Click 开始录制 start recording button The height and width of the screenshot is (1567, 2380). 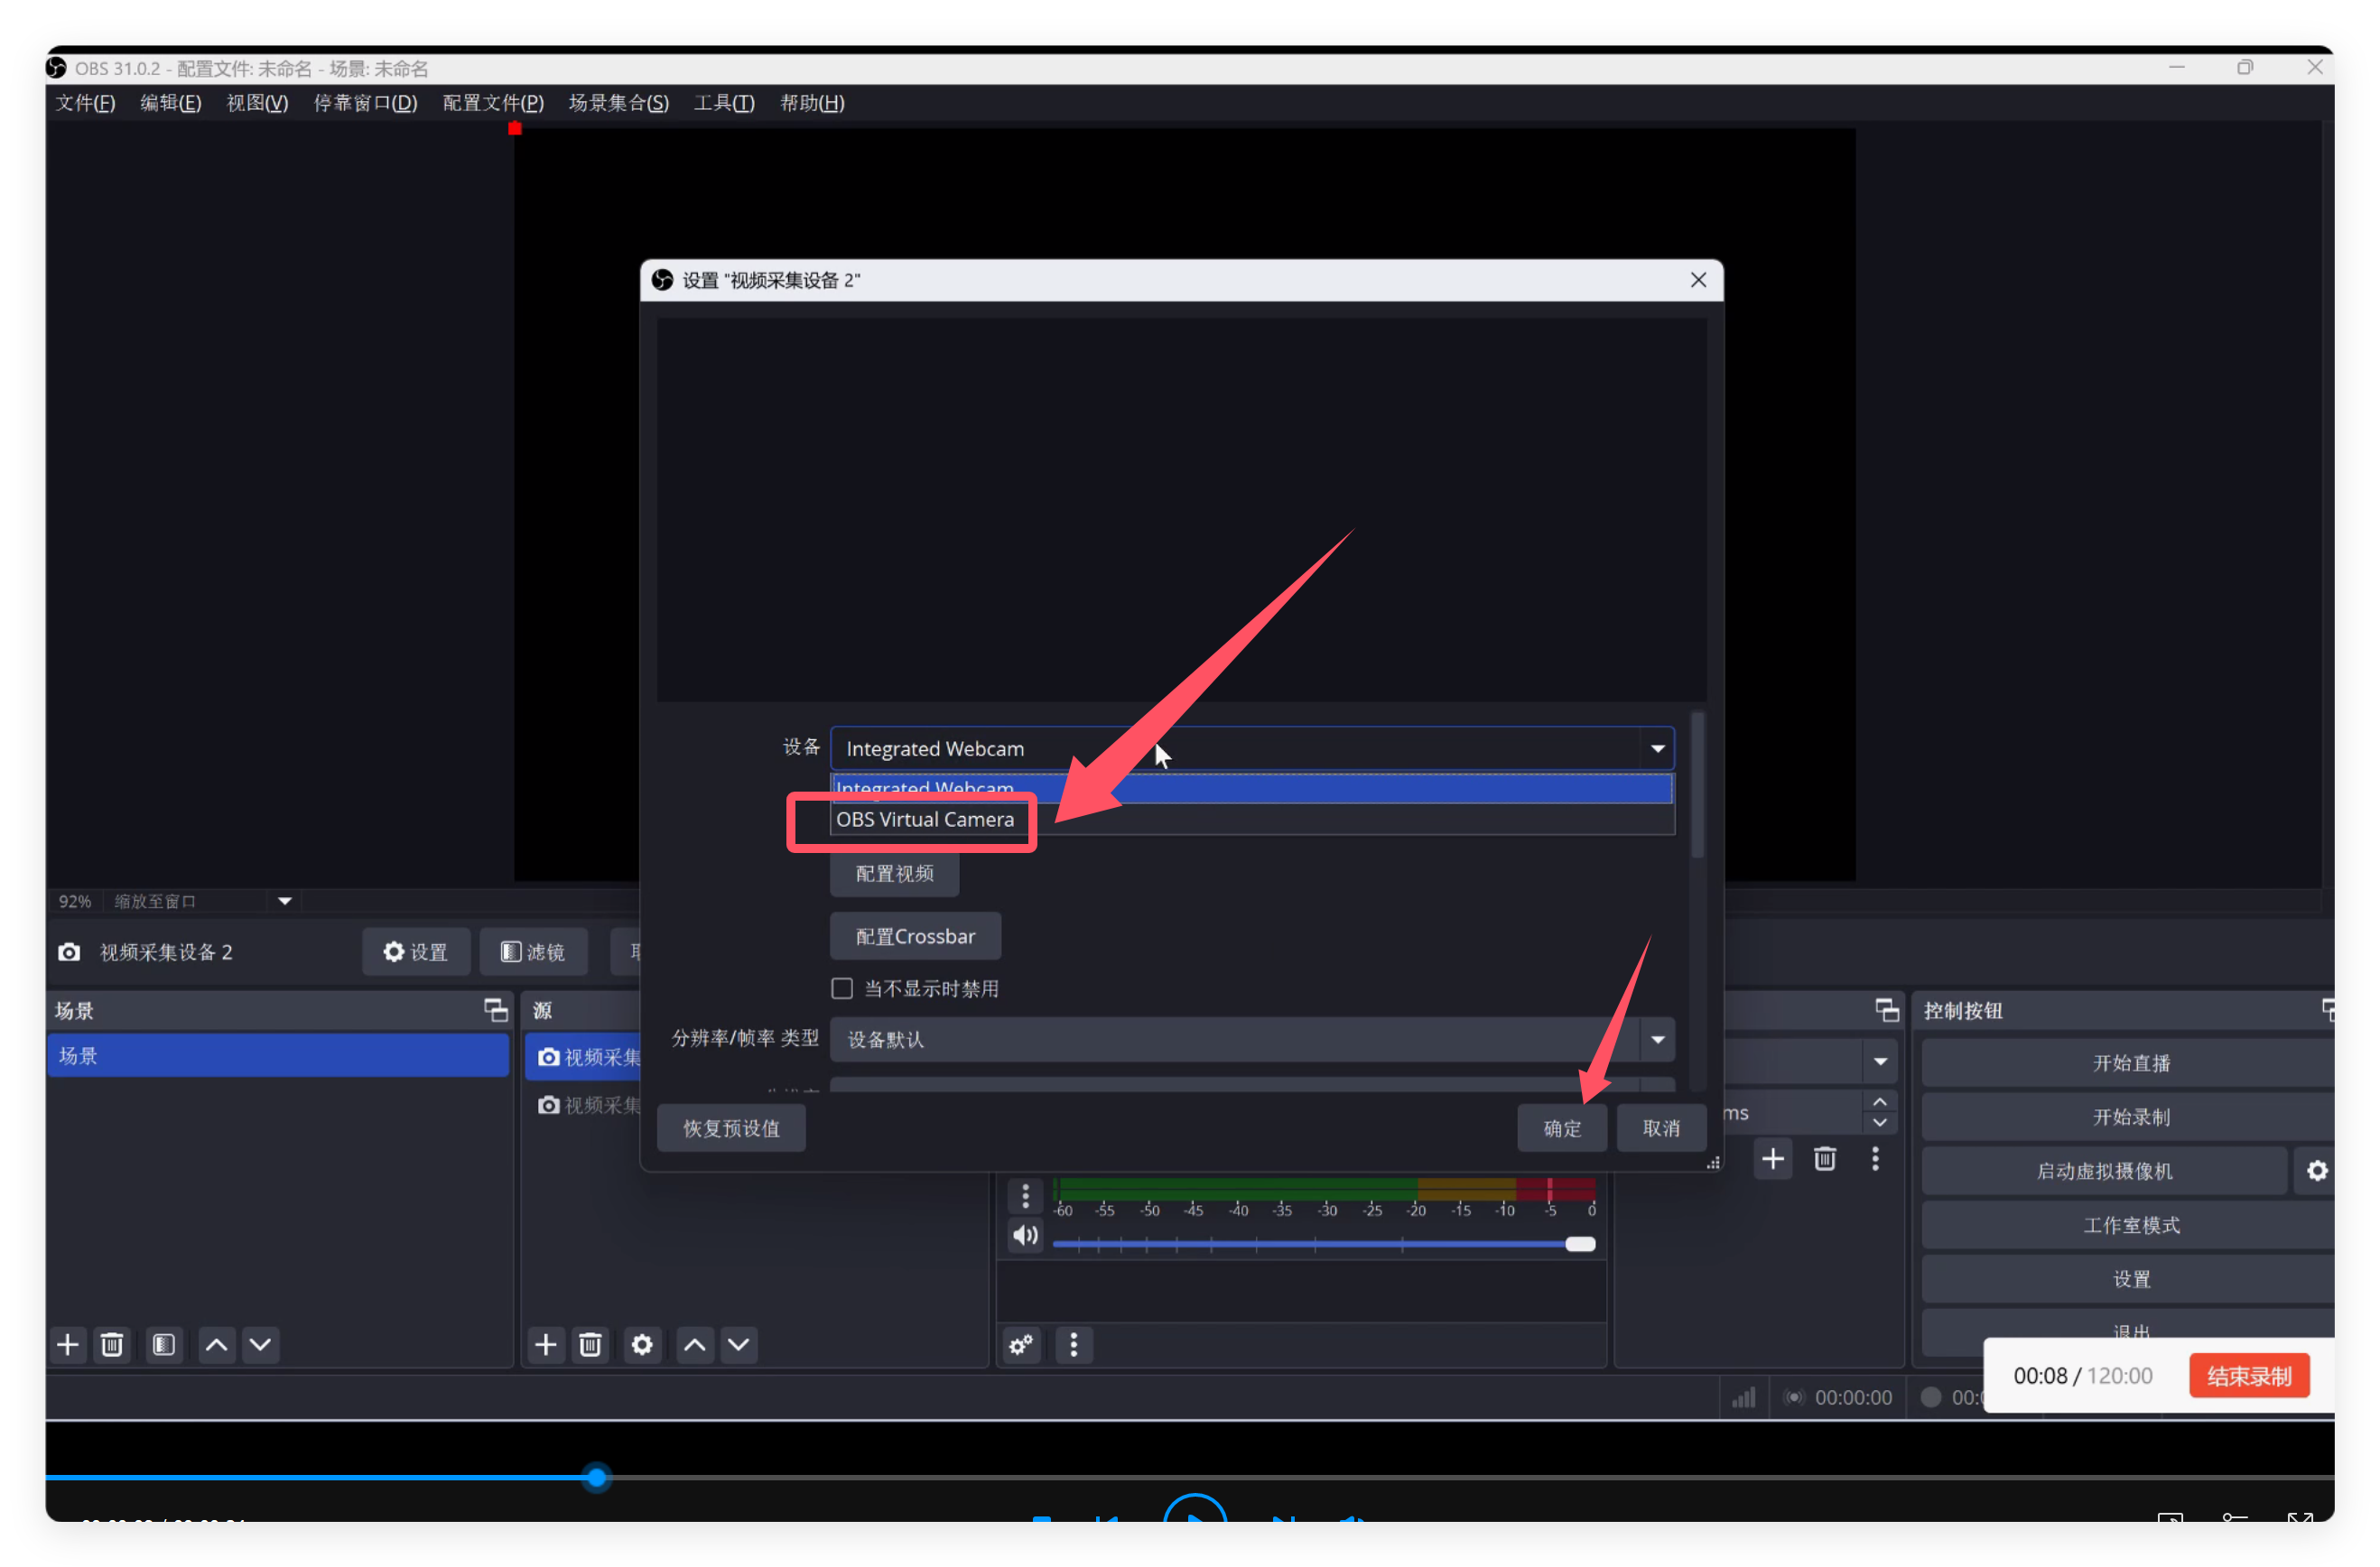click(2130, 1117)
